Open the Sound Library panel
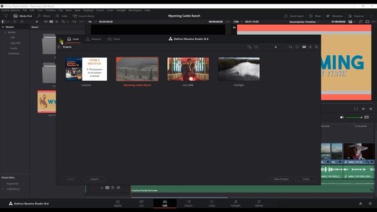377x212 pixels. [x=84, y=16]
